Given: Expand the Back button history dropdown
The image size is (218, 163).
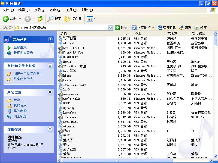Looking at the screenshot, I should pos(20,19).
